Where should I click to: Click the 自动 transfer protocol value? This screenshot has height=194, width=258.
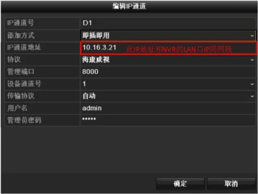89,96
